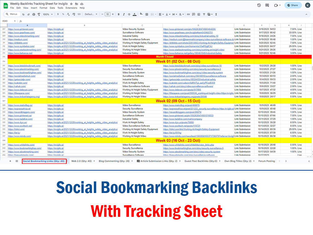
Task: Open the zoom 100% dropdown
Action: [48, 14]
